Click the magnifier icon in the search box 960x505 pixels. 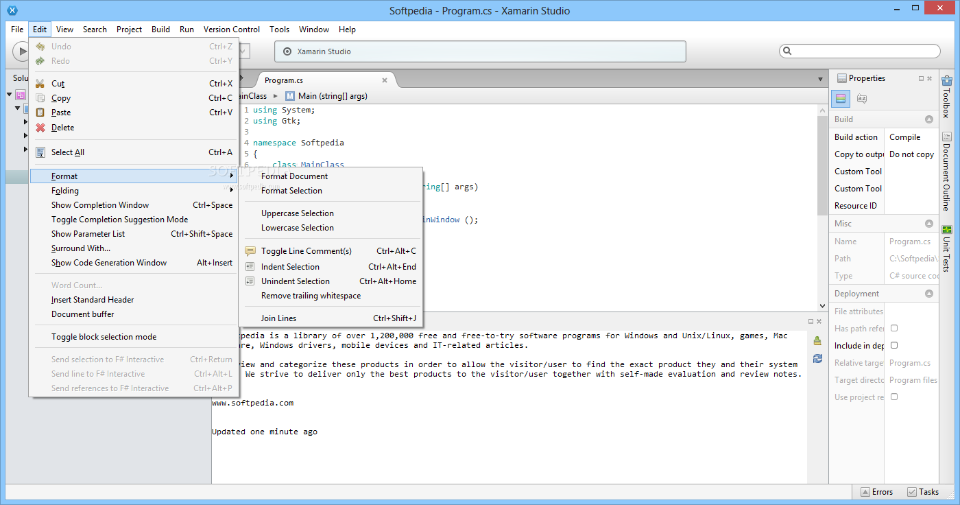(x=788, y=51)
